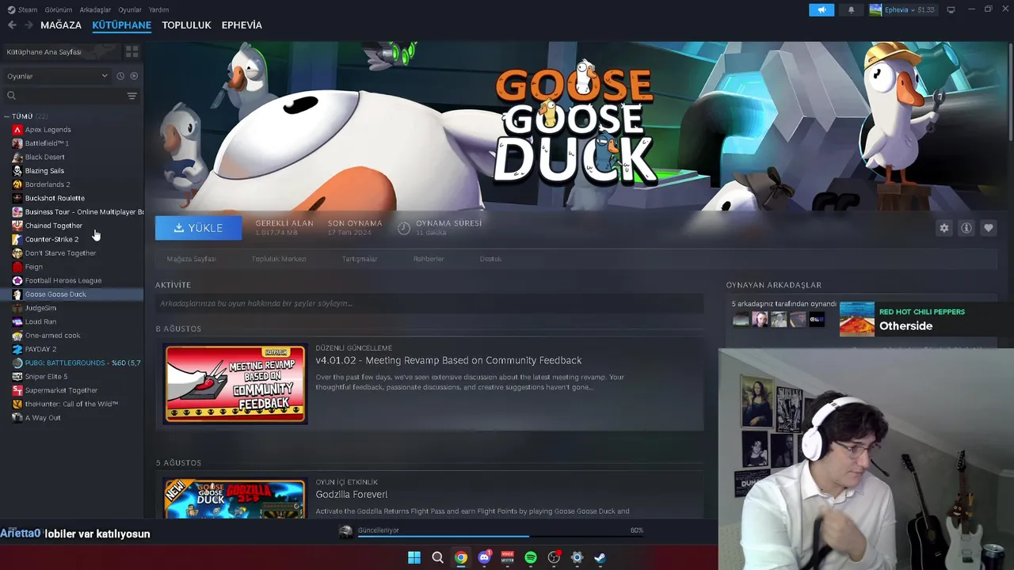The image size is (1014, 570).
Task: Open the announcements megaphone button
Action: (821, 9)
